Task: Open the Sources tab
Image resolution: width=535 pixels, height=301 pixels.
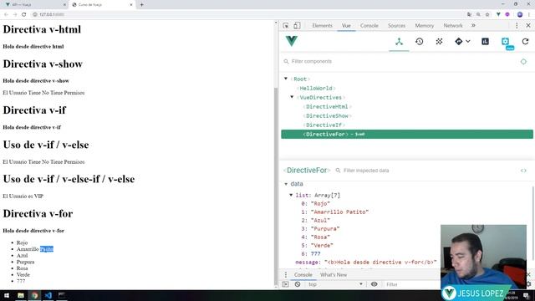Action: 396,26
